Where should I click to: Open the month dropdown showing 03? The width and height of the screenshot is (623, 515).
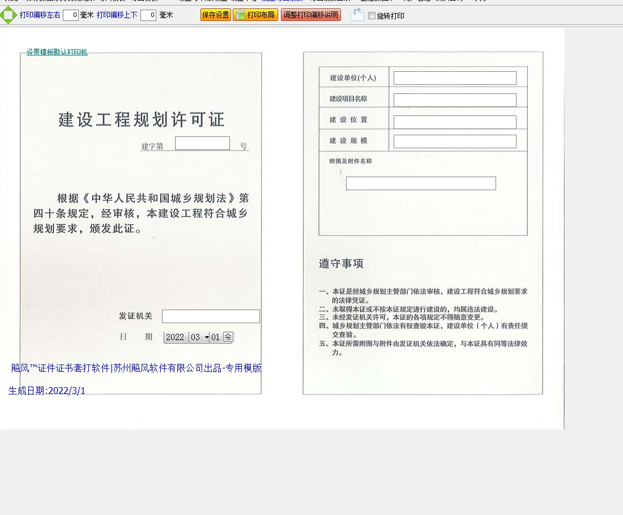coord(199,337)
